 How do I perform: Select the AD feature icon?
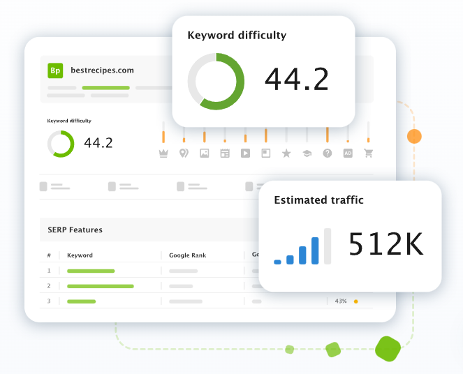click(x=348, y=154)
